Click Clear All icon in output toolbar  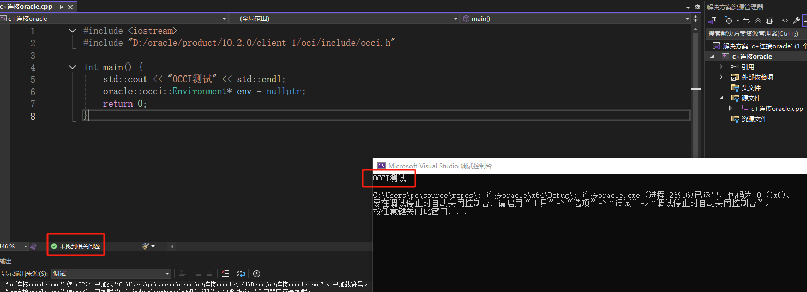(225, 273)
